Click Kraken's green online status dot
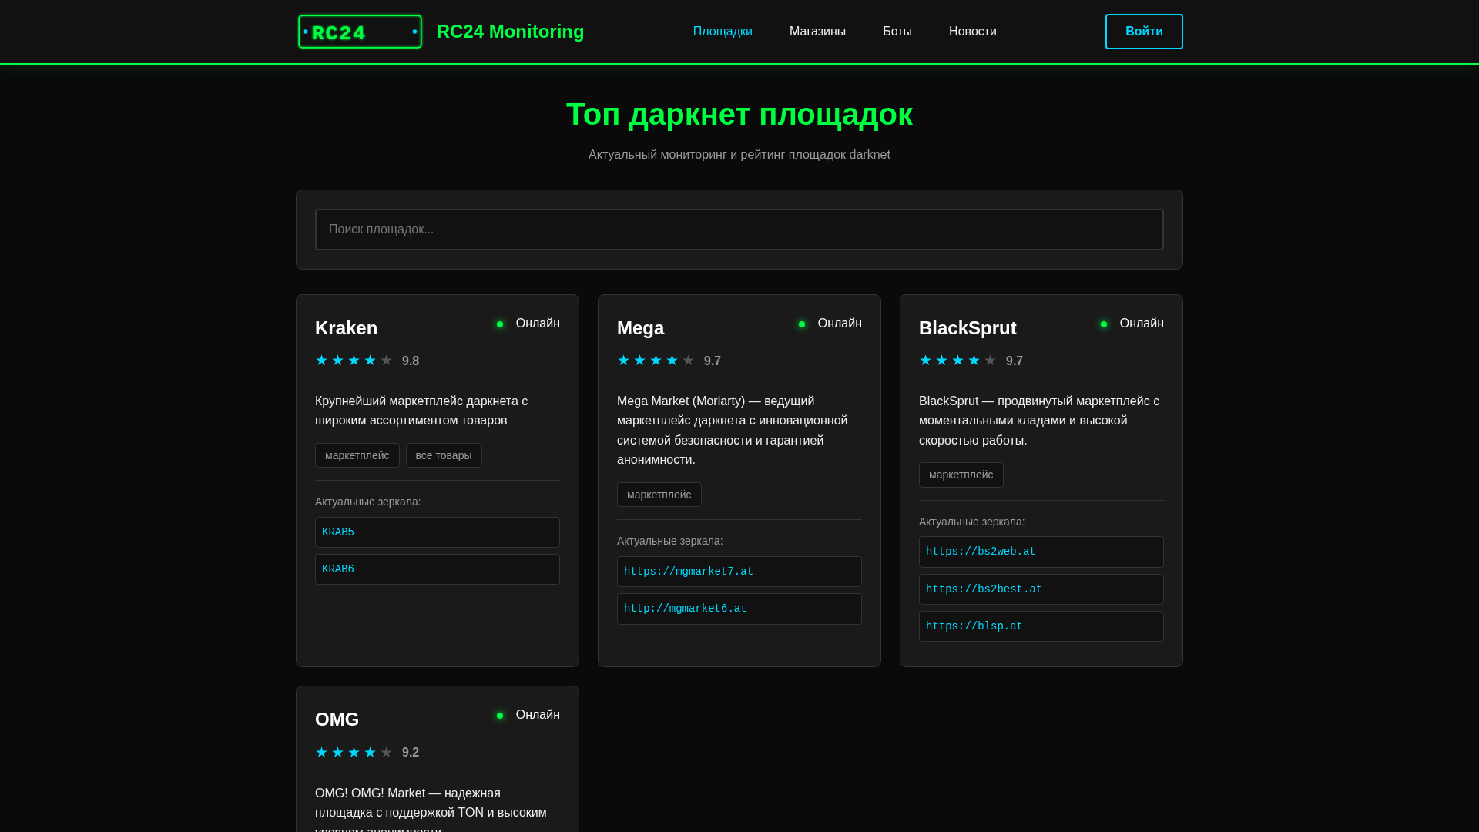 (500, 324)
